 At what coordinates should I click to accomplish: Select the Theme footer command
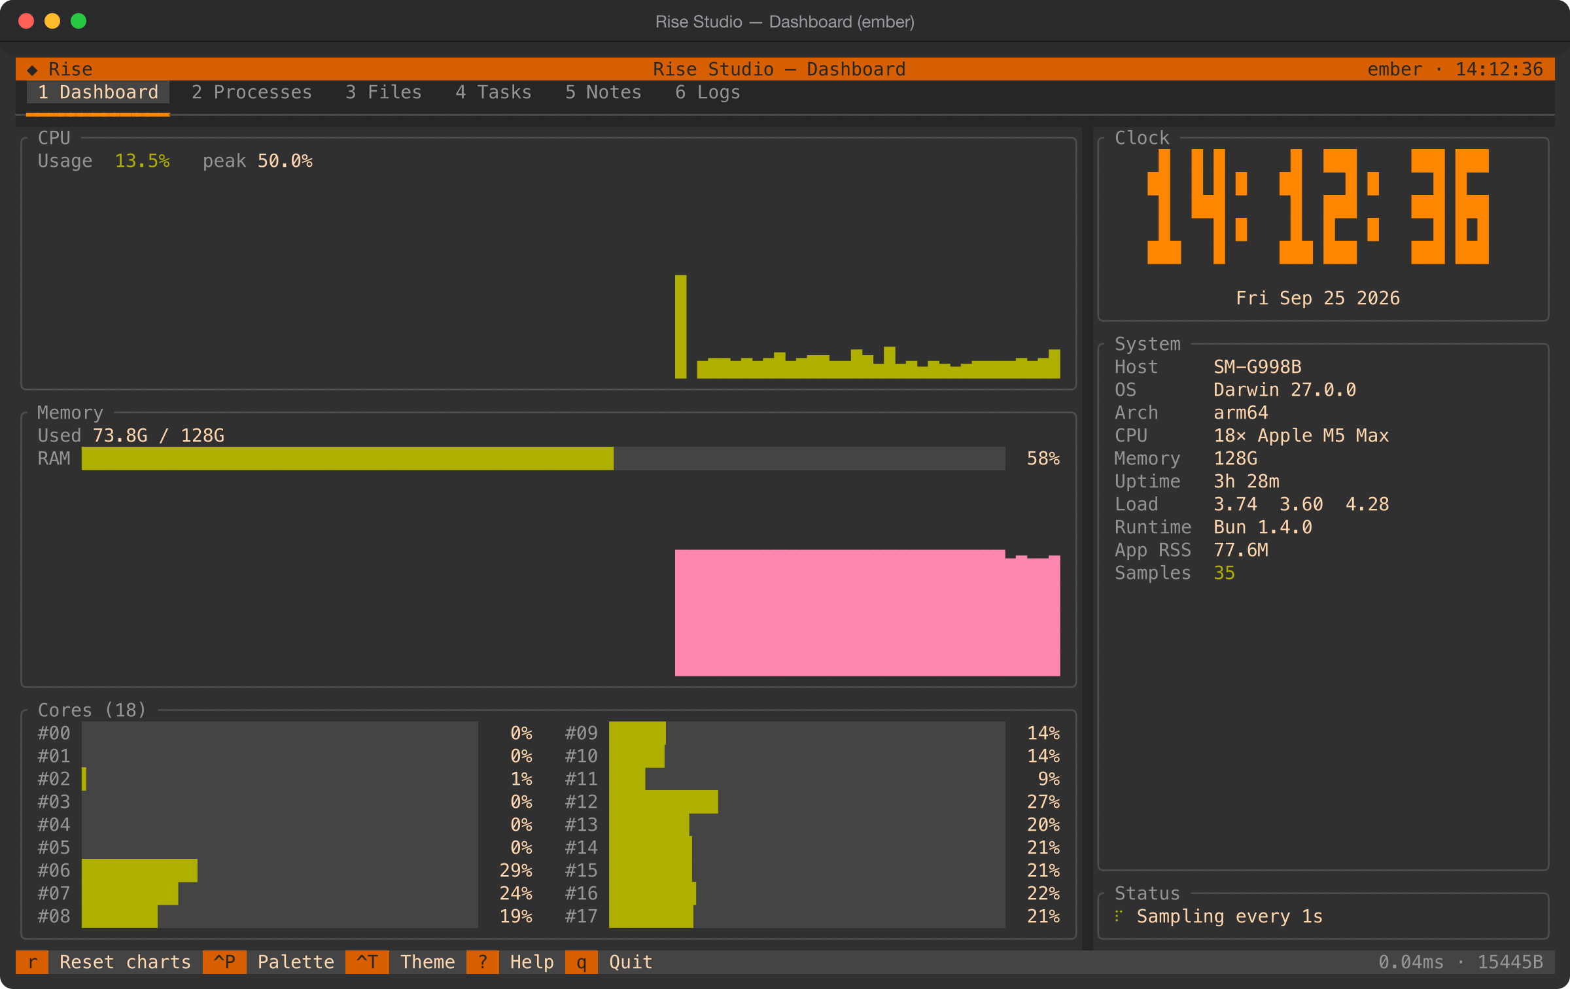(428, 962)
